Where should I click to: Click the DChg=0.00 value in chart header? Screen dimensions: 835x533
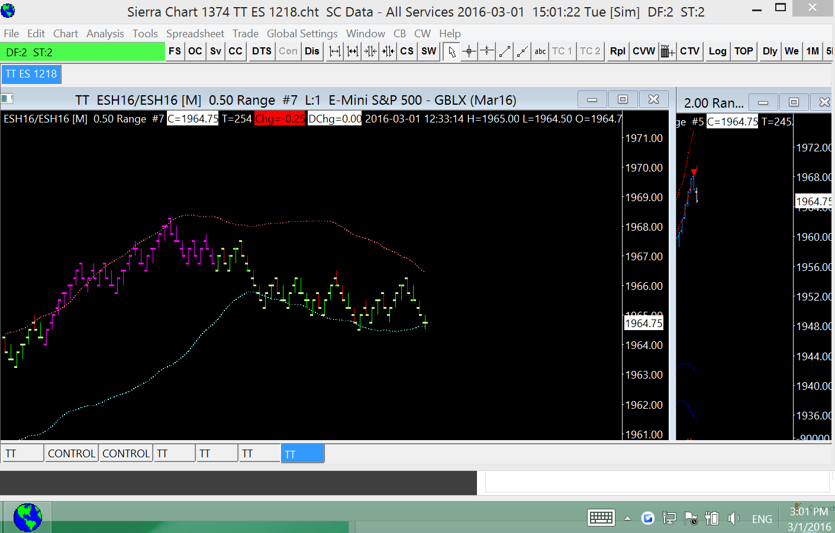[335, 119]
